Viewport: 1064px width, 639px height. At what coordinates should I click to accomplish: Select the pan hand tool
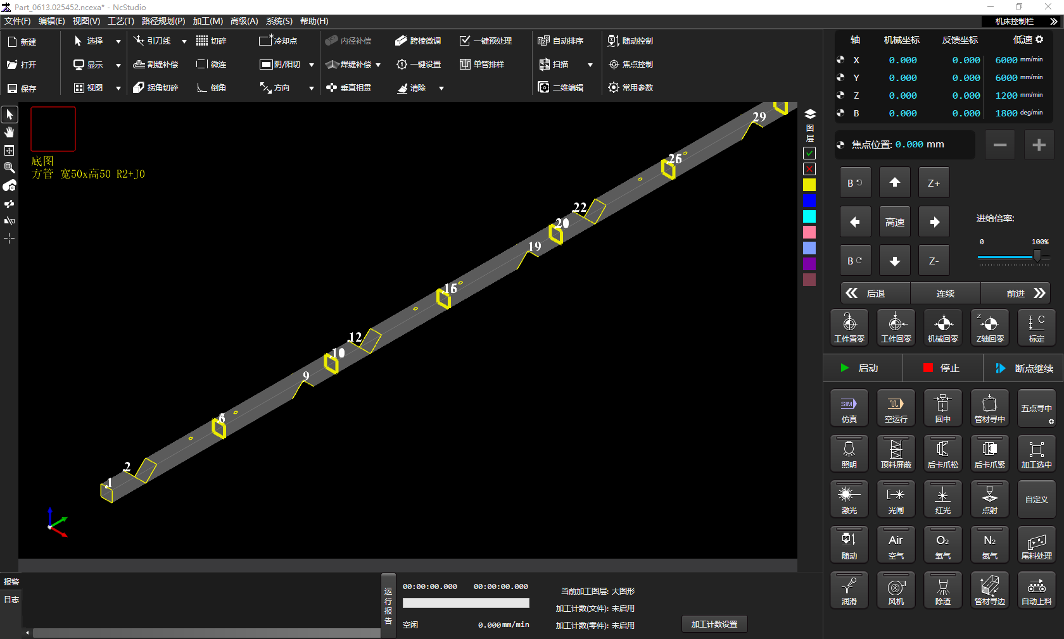coord(9,132)
